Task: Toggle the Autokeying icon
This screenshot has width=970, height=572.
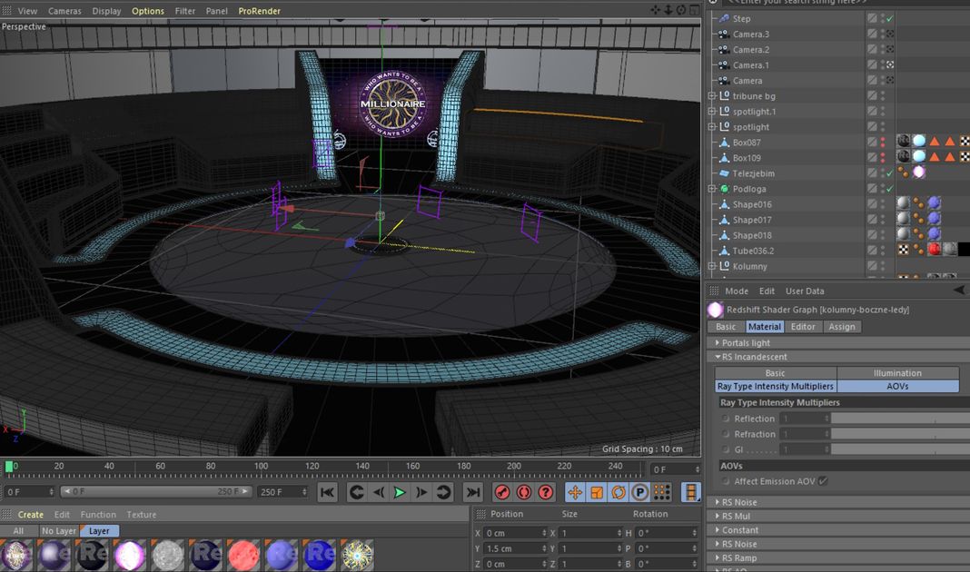Action: coord(524,492)
